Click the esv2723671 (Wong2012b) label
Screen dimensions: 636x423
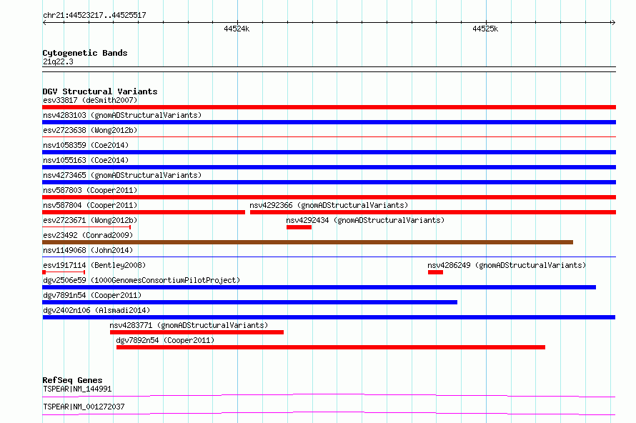tap(90, 220)
